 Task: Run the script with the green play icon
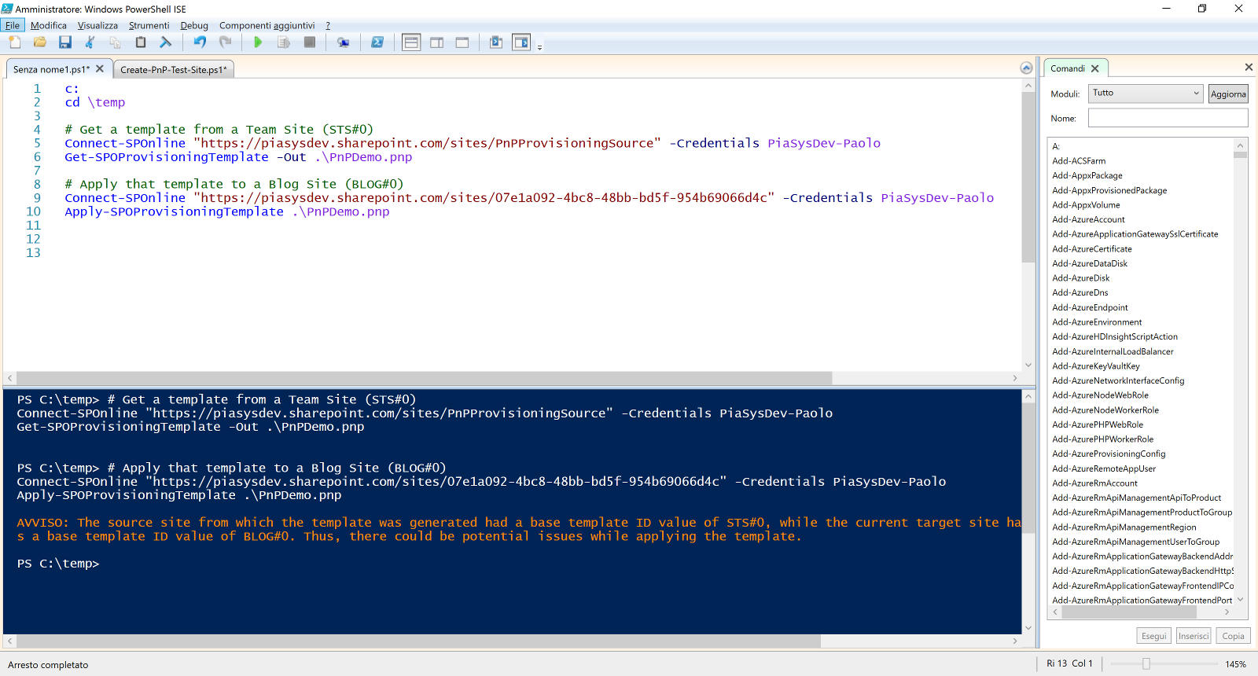[x=258, y=42]
